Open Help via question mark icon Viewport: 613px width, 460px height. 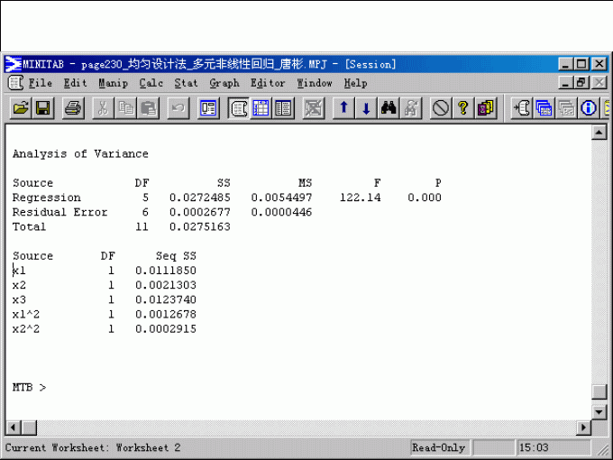tap(462, 108)
